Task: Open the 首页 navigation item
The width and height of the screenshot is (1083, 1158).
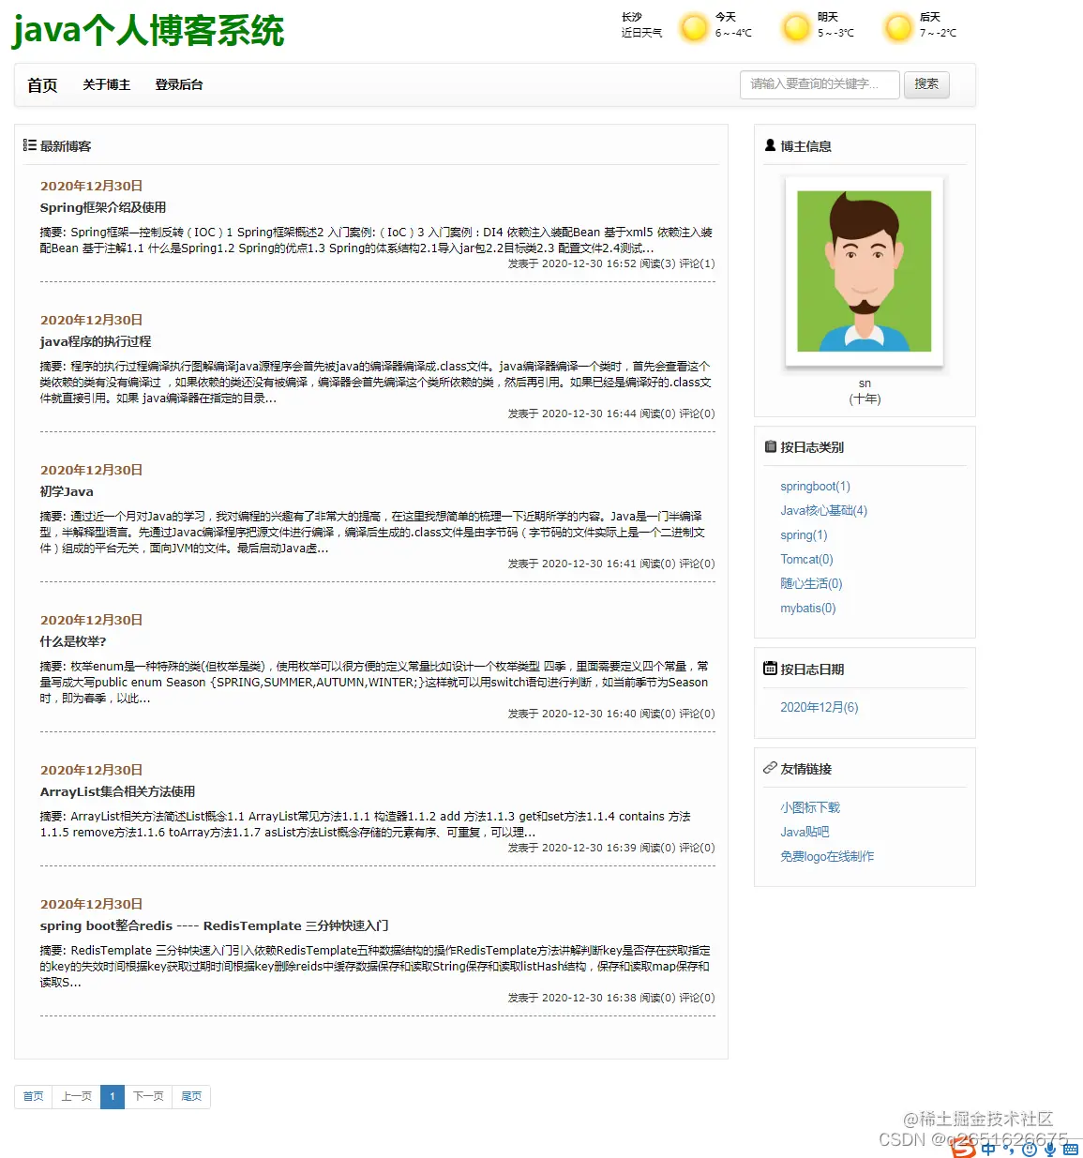Action: coord(41,84)
